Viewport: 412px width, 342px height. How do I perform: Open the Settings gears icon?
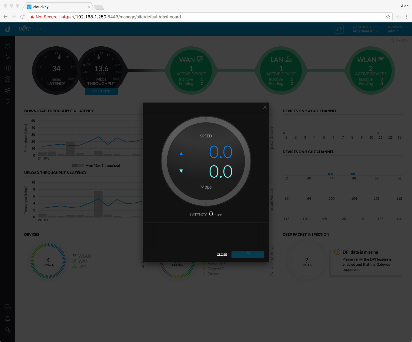pos(8,330)
